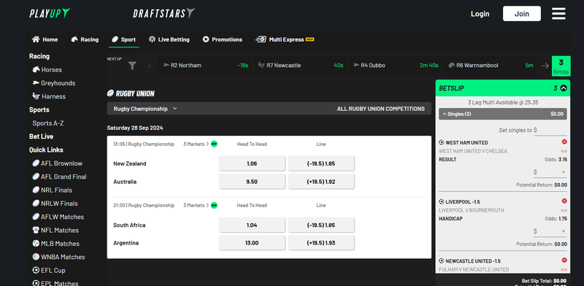The height and width of the screenshot is (286, 584).
Task: Open the Live Betting tab
Action: 169,39
